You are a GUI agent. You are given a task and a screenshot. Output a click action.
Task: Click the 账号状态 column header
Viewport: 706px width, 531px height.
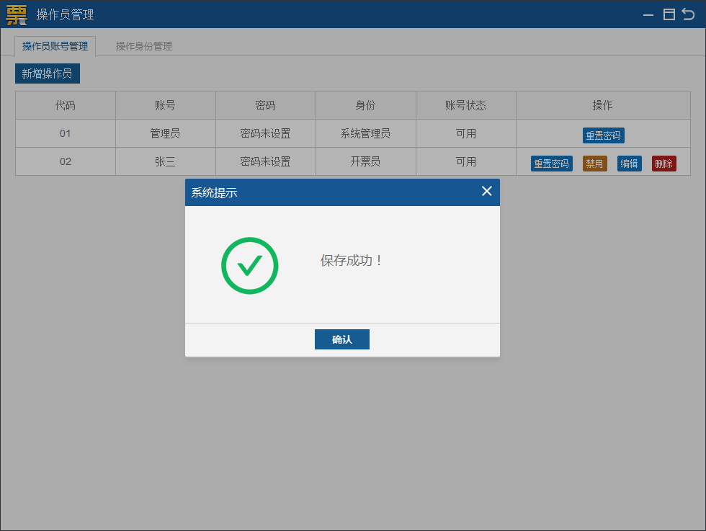pyautogui.click(x=465, y=105)
